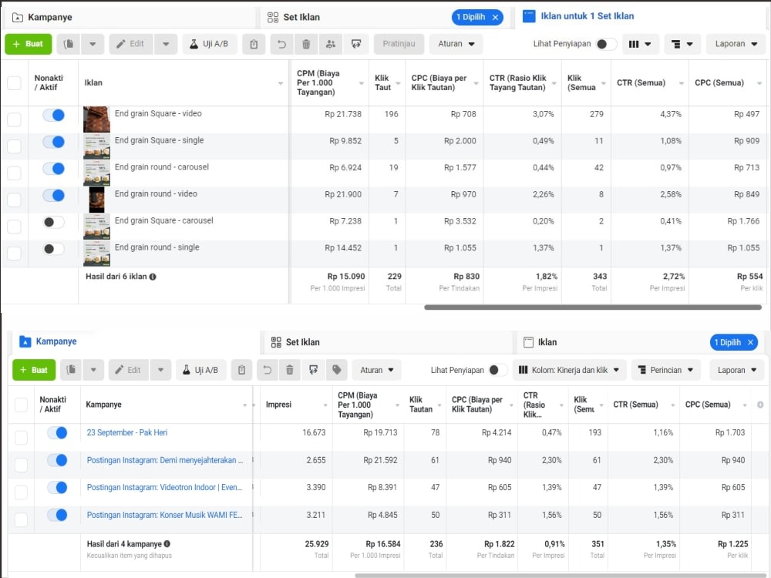Image resolution: width=771 pixels, height=578 pixels.
Task: Click the clipboard icon in the top toolbar
Action: 254,44
